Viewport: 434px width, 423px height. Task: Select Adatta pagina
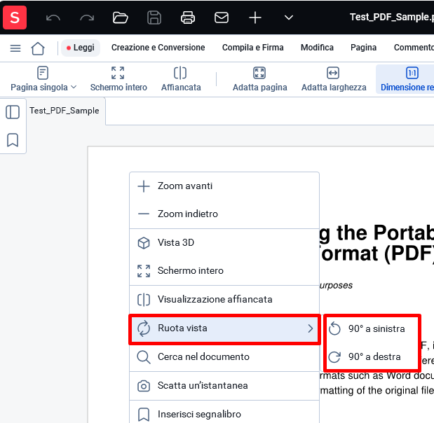(x=259, y=79)
